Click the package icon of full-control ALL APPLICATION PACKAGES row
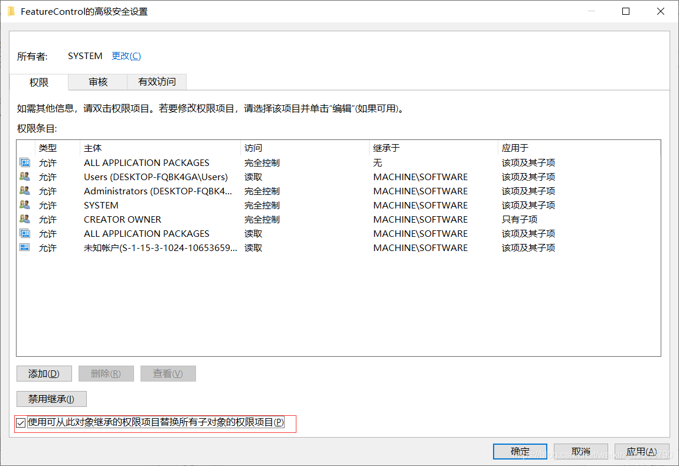The height and width of the screenshot is (466, 679). pyautogui.click(x=25, y=163)
